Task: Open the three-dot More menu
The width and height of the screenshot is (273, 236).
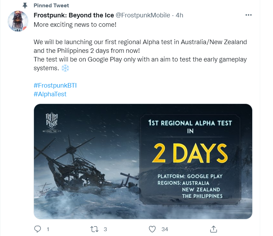Action: [x=248, y=15]
